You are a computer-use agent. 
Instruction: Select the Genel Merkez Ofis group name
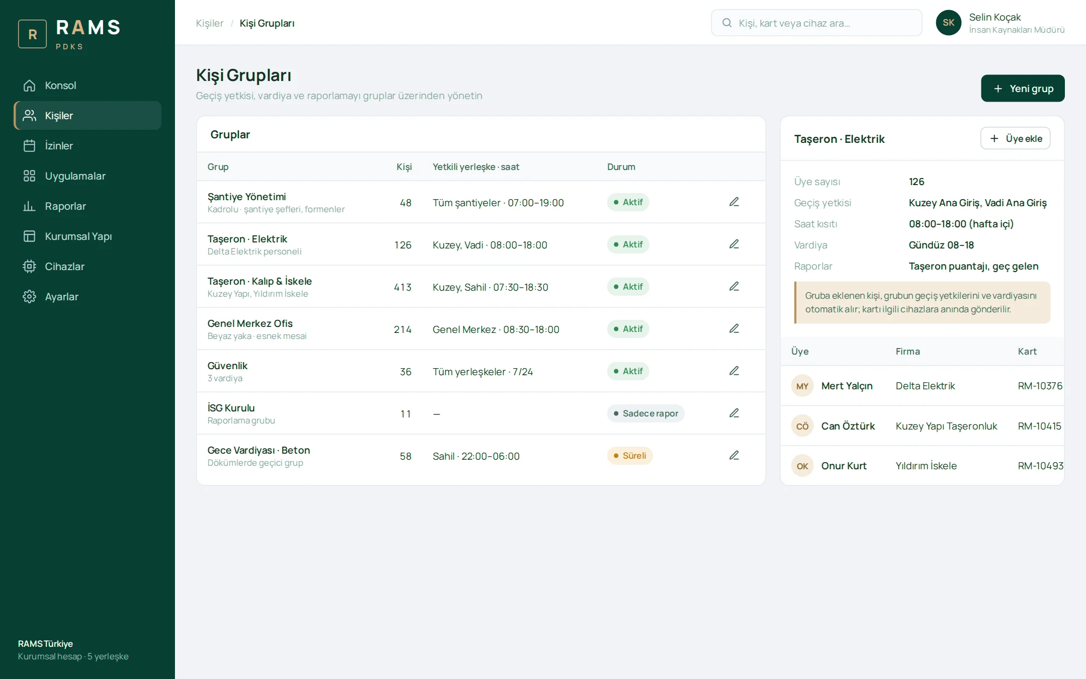250,323
